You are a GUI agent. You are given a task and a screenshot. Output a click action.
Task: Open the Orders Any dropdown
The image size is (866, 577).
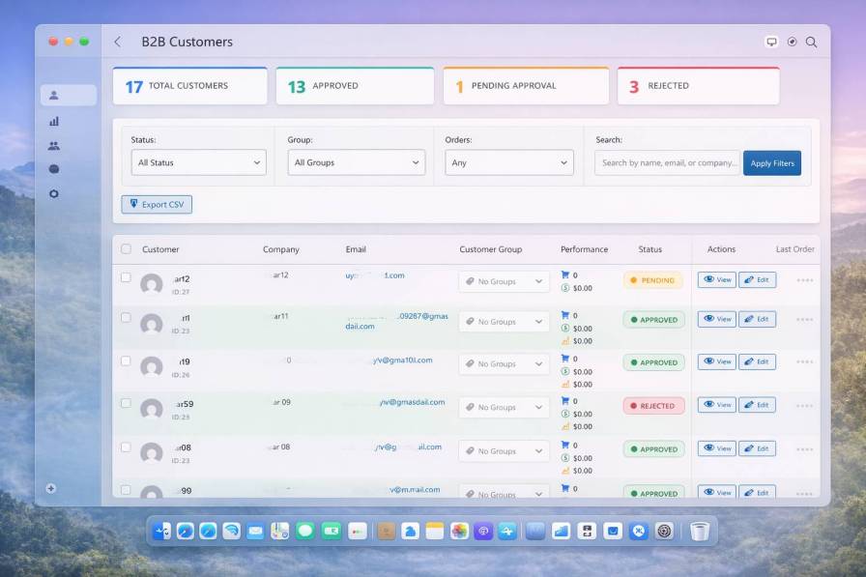(x=509, y=163)
